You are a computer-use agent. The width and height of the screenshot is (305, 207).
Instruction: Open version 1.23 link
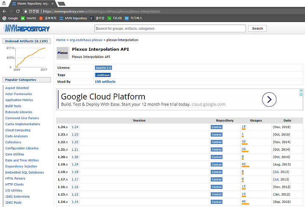75,135
